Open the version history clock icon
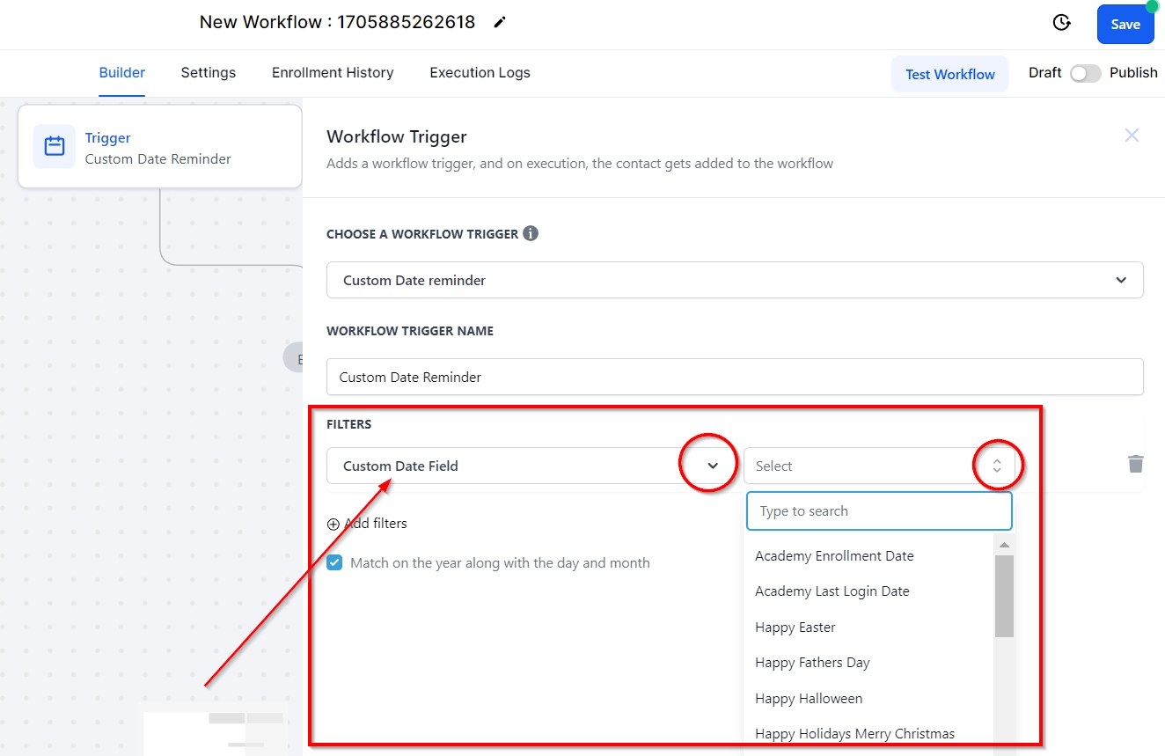The width and height of the screenshot is (1165, 756). [x=1062, y=24]
